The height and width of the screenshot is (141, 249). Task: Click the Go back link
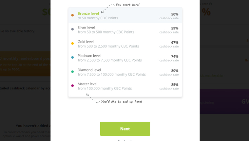(x=125, y=140)
